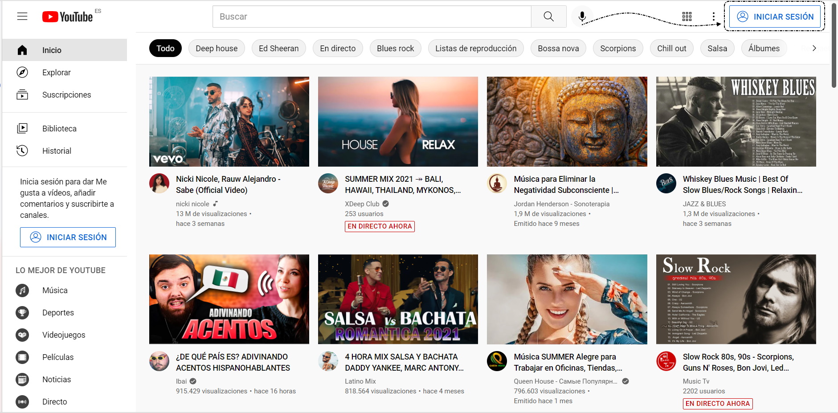The height and width of the screenshot is (413, 838).
Task: Select the Salsa chip
Action: tap(717, 48)
